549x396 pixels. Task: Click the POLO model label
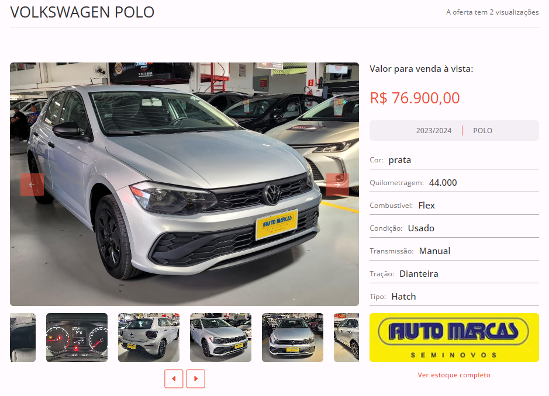tap(483, 130)
